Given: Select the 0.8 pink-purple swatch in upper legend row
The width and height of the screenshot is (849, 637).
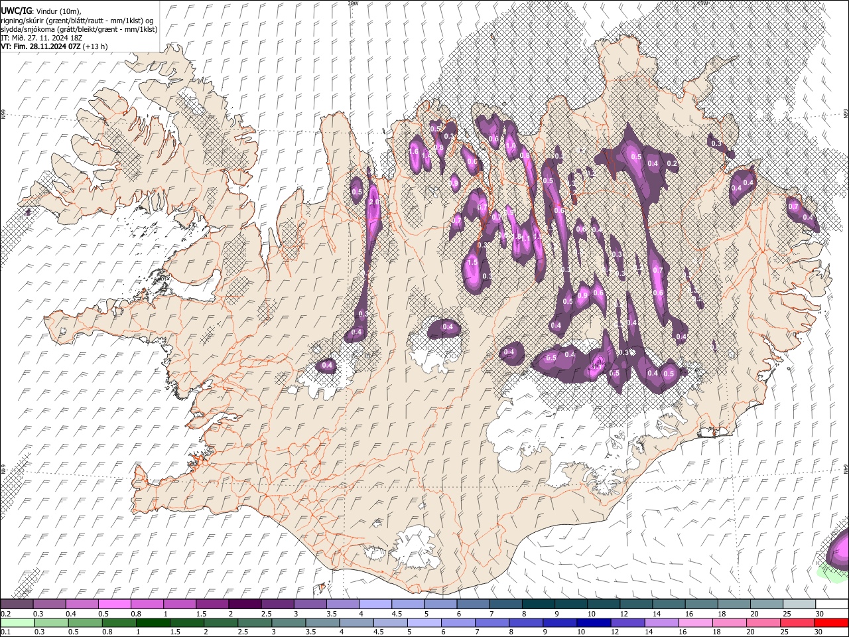Looking at the screenshot, I should click(x=147, y=604).
